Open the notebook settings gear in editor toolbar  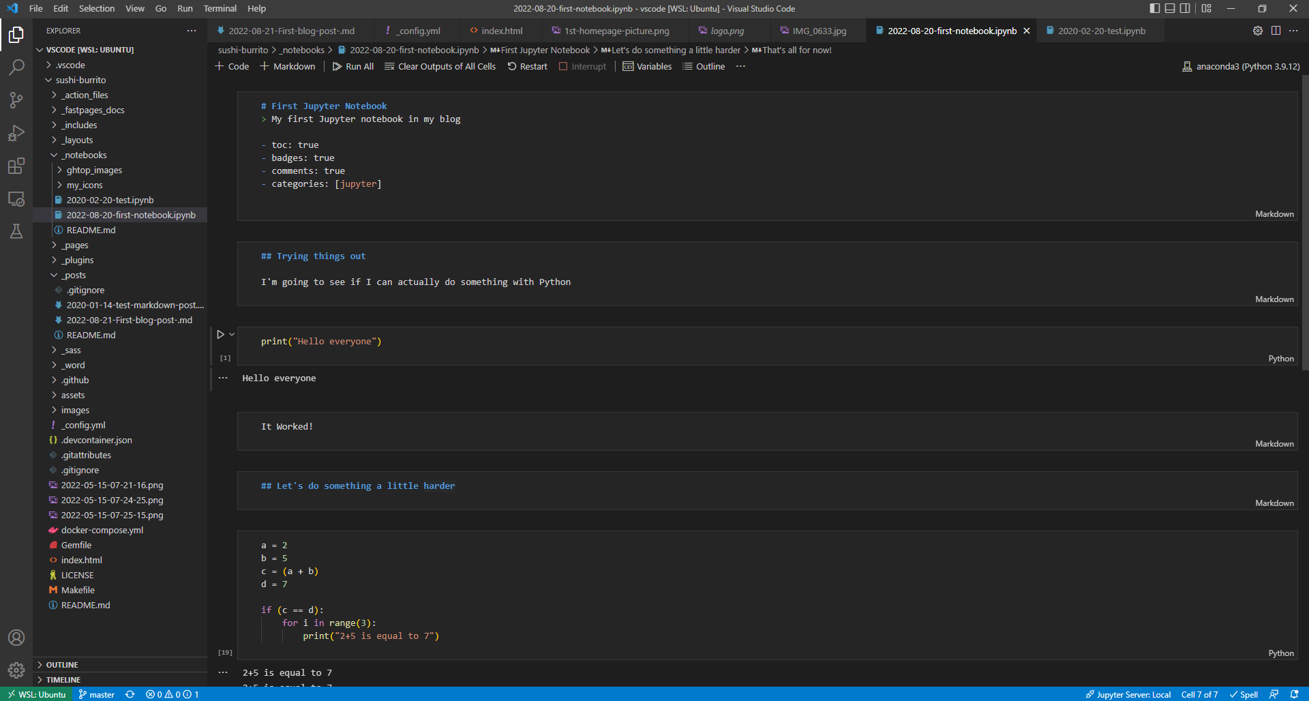pyautogui.click(x=1258, y=31)
